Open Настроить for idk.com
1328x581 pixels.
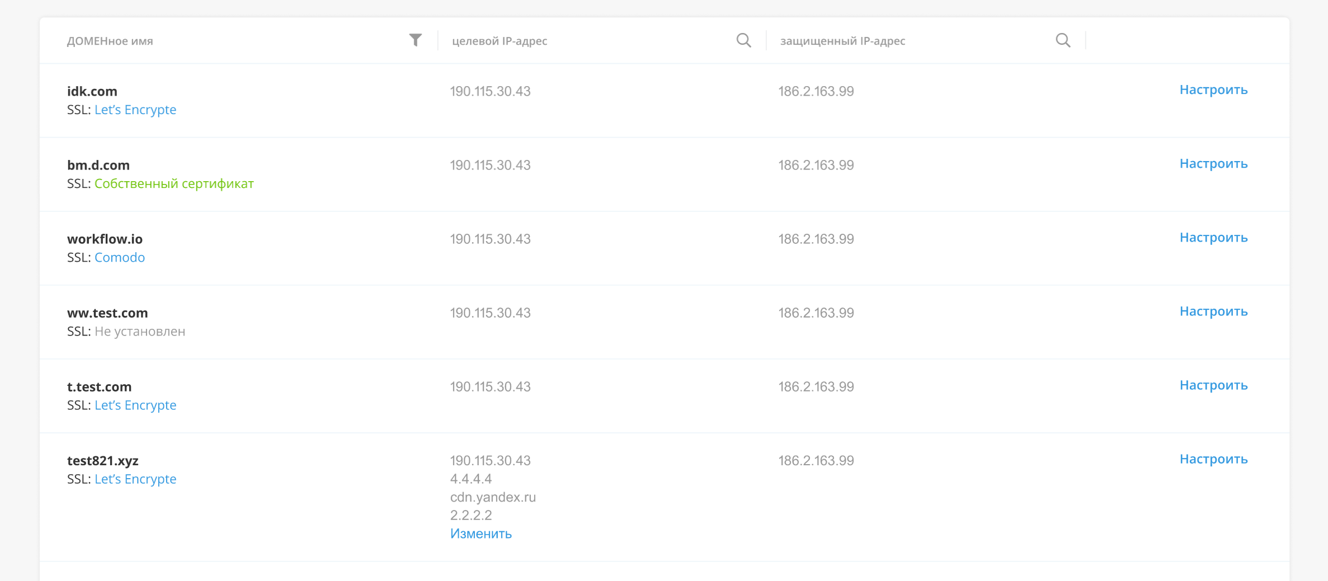pyautogui.click(x=1213, y=89)
